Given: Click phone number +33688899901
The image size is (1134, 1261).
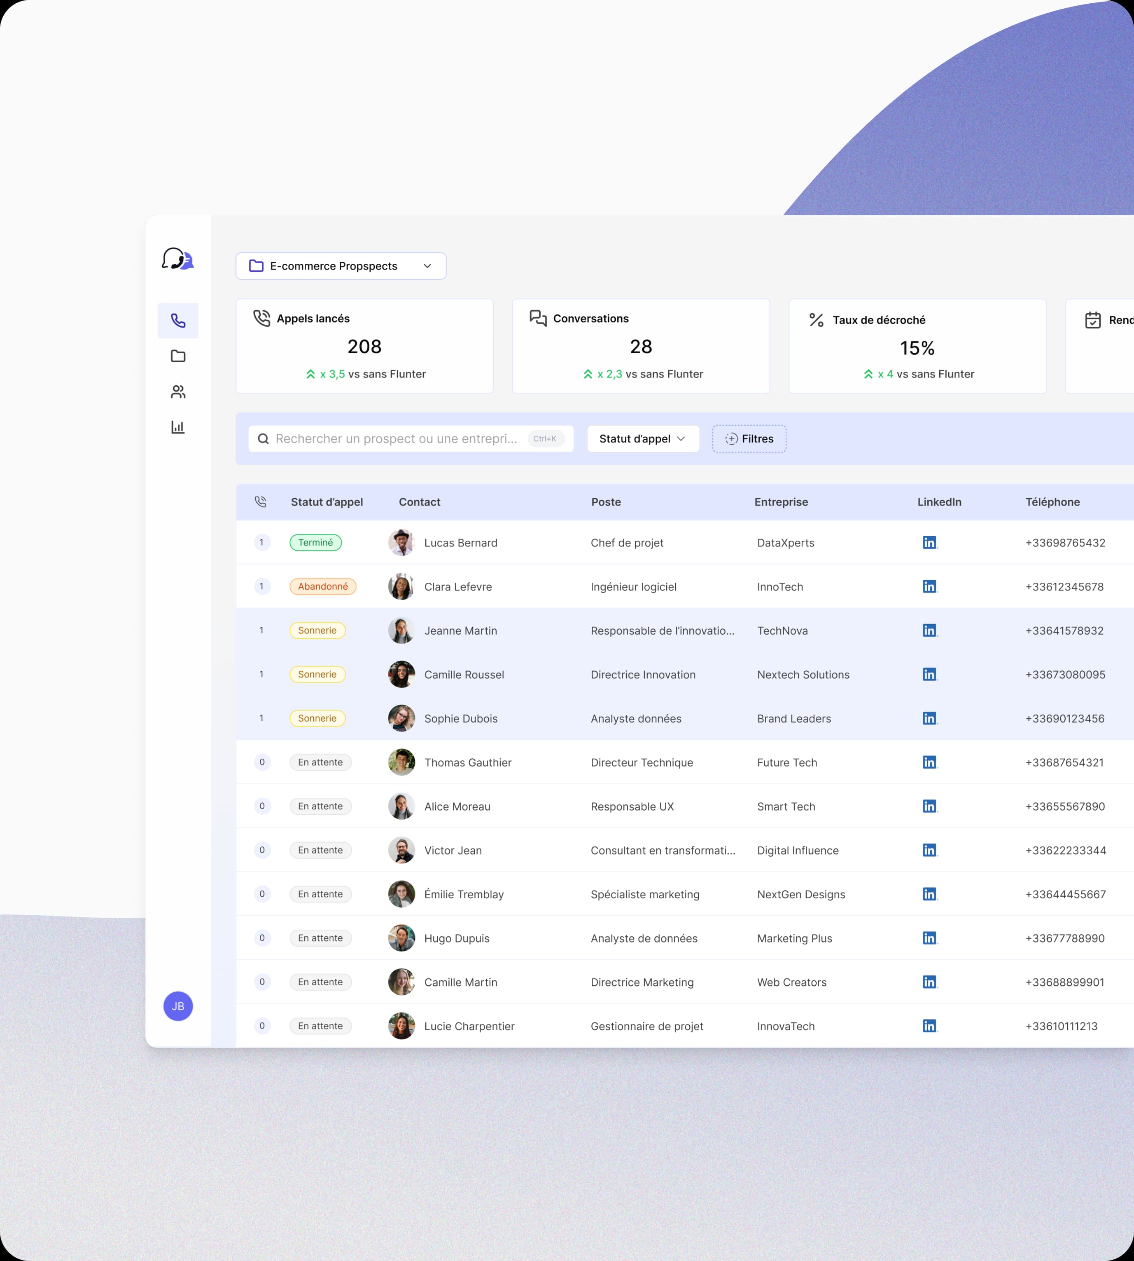Looking at the screenshot, I should (x=1064, y=982).
